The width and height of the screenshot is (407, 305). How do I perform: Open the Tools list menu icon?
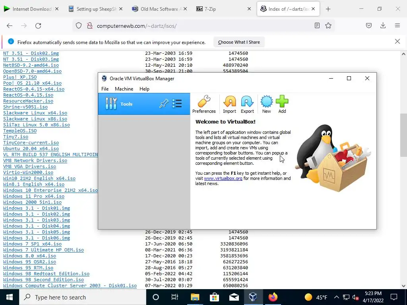click(x=177, y=104)
